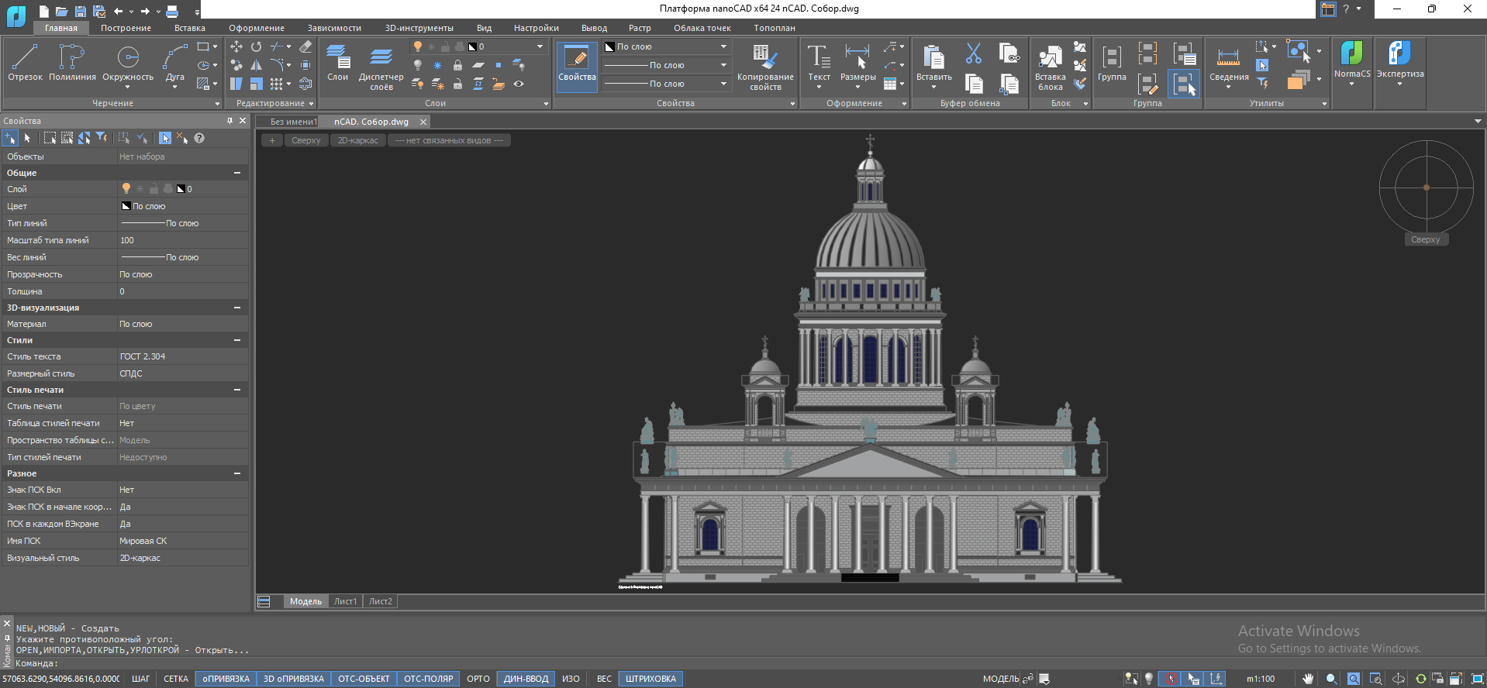Click the Цвет По слою color swatch
Screen dimensions: 1487x688
126,206
